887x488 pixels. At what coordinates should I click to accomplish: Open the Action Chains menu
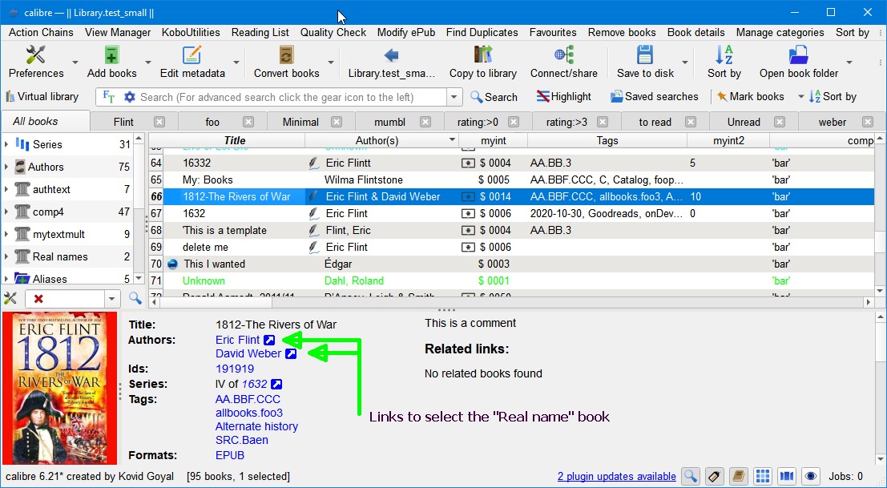(x=41, y=32)
